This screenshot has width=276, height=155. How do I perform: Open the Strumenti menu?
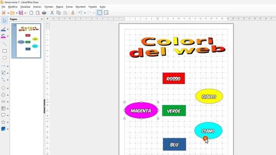click(x=81, y=7)
